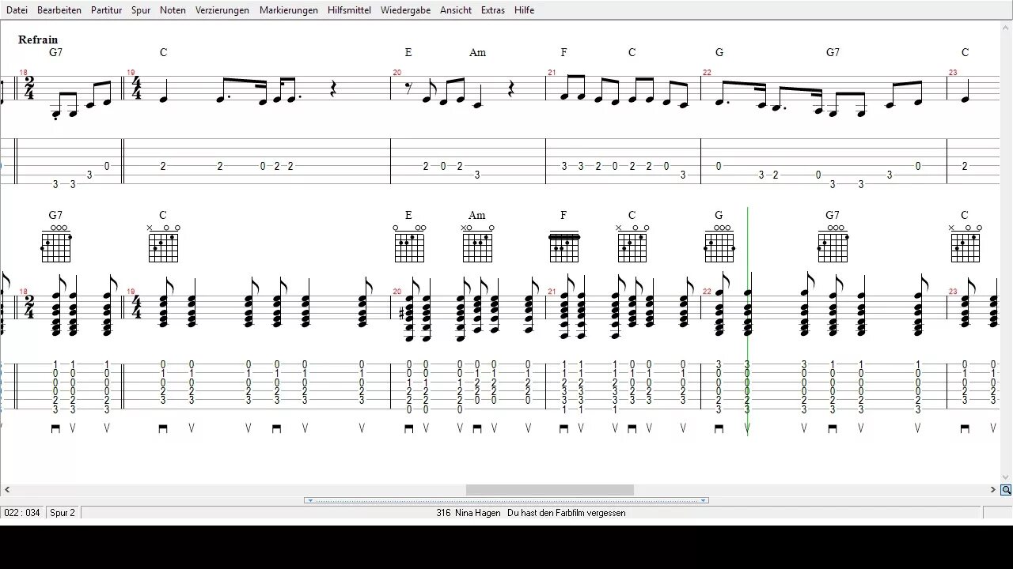Open the Extras menu
1013x569 pixels.
coord(492,10)
